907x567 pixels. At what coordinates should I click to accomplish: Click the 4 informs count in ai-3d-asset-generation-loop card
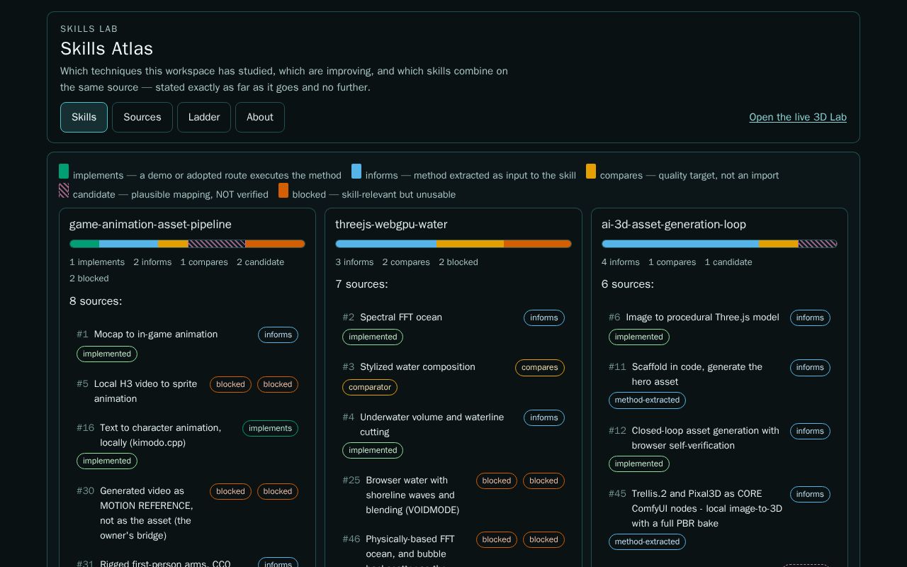tap(621, 262)
